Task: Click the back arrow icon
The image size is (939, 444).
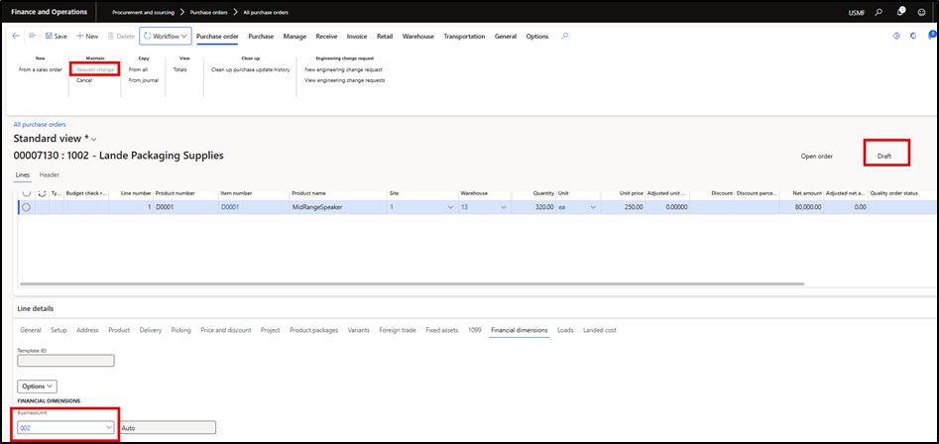Action: coord(16,37)
